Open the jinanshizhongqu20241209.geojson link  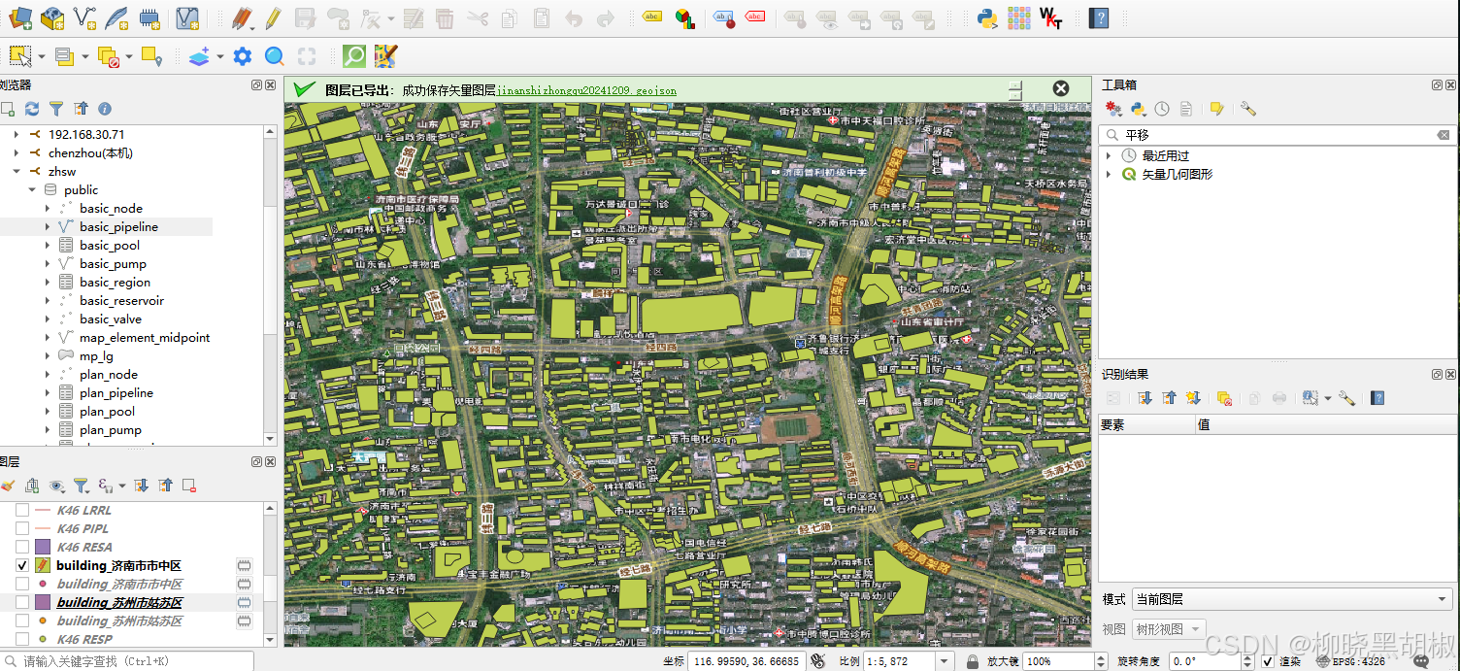click(x=587, y=90)
